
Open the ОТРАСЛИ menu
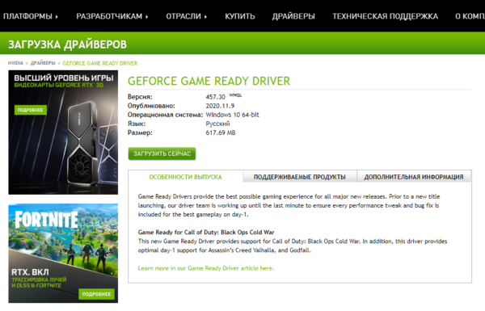pyautogui.click(x=186, y=16)
